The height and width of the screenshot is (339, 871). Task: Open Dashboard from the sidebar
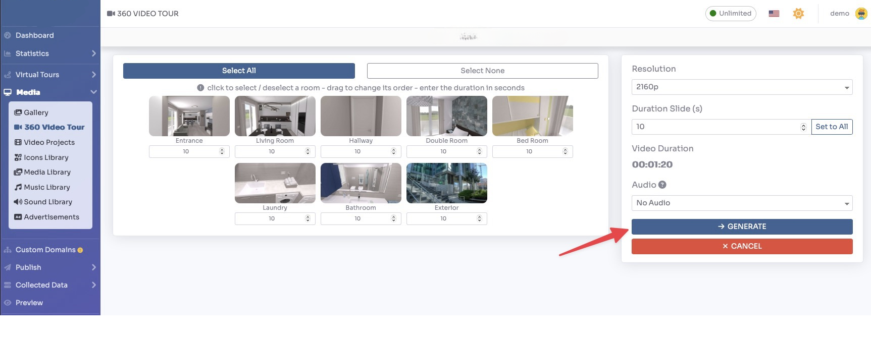click(x=34, y=35)
